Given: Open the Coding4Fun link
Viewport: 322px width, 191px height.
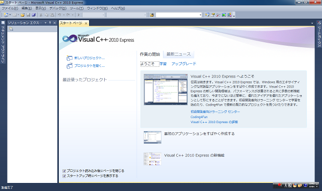Looking at the screenshot, I should [199, 117].
